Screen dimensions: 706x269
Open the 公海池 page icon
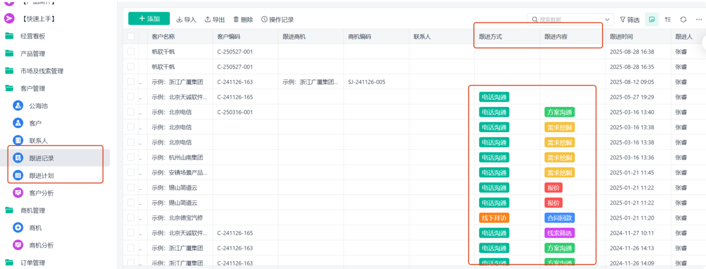(18, 106)
